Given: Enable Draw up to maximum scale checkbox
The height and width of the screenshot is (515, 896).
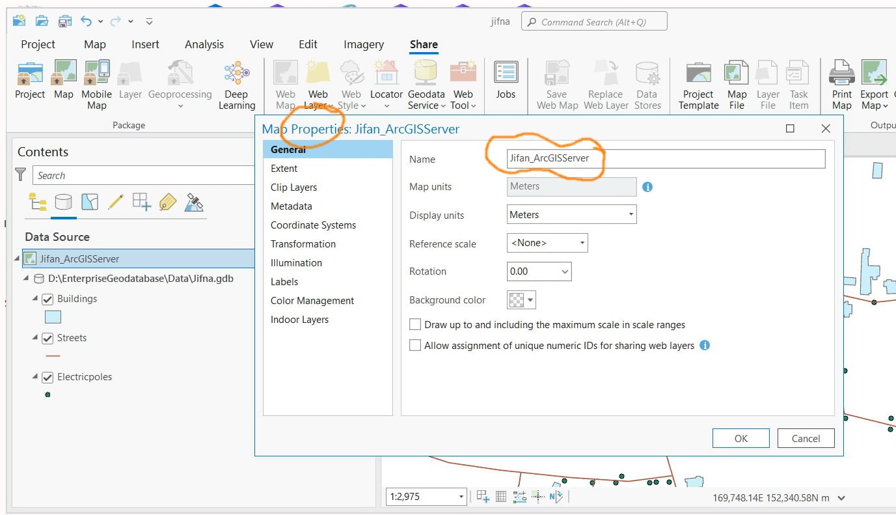Looking at the screenshot, I should coord(415,324).
